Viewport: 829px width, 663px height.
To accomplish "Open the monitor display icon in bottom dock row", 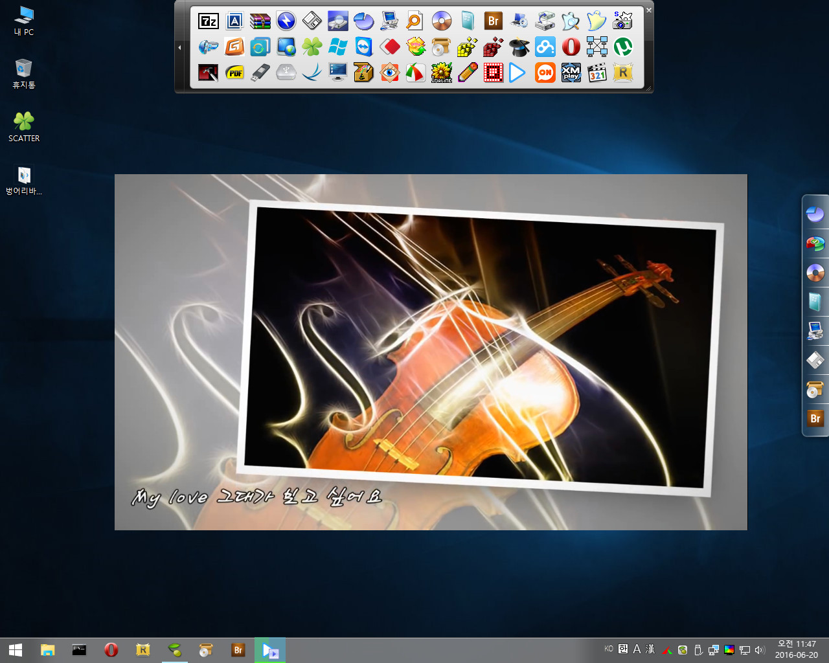I will point(338,73).
